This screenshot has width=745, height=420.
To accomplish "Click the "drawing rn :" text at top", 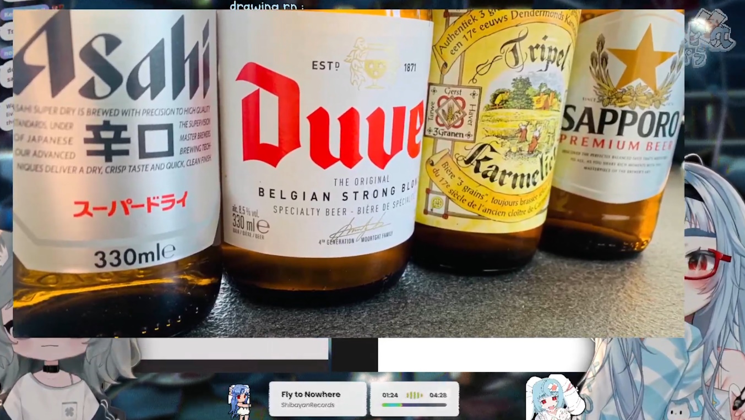I will pos(267,6).
